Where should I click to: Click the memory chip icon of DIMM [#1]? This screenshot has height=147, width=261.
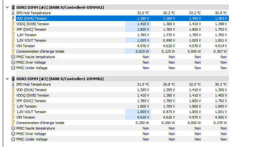click(13, 7)
